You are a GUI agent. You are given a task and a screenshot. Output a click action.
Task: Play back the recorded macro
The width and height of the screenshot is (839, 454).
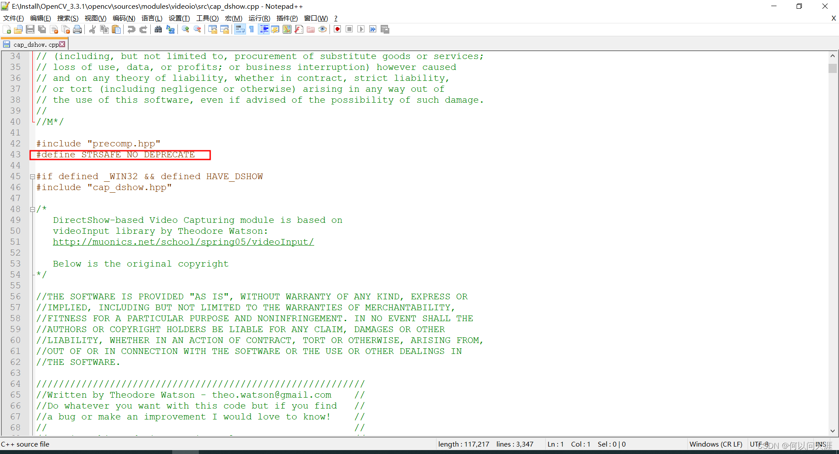pyautogui.click(x=361, y=29)
